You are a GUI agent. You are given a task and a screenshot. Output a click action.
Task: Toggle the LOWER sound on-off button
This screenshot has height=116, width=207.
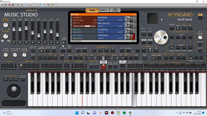pos(172,48)
